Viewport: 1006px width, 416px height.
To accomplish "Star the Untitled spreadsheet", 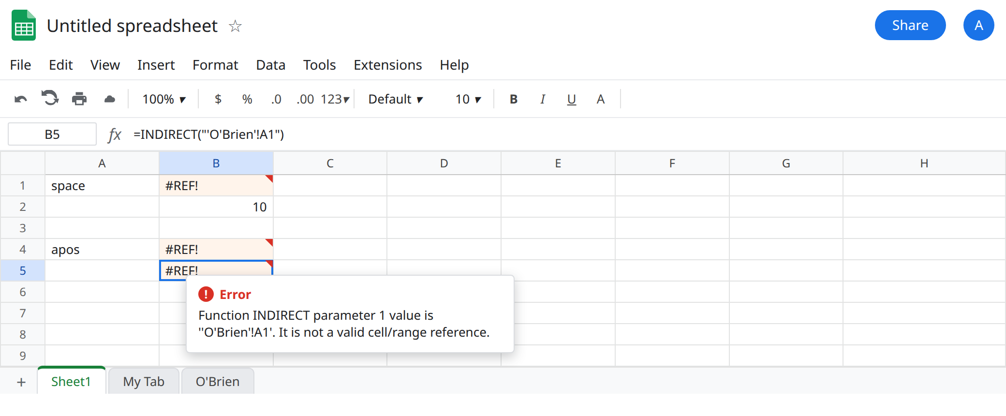I will click(x=235, y=26).
